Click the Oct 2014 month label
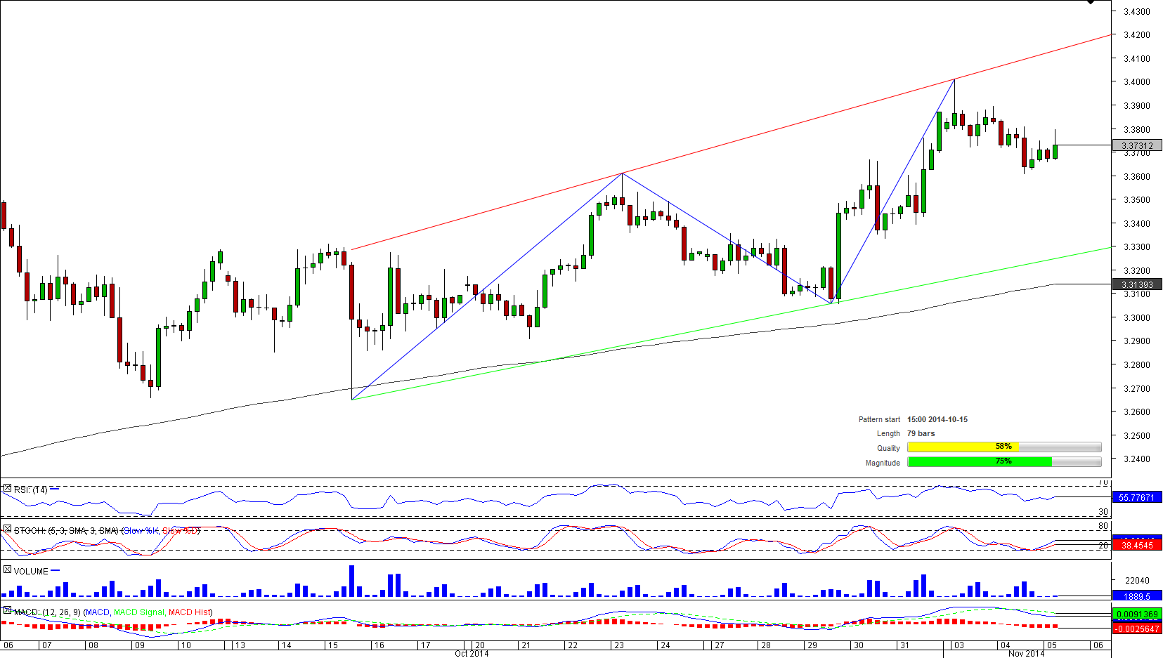This screenshot has width=1163, height=658. 472,654
